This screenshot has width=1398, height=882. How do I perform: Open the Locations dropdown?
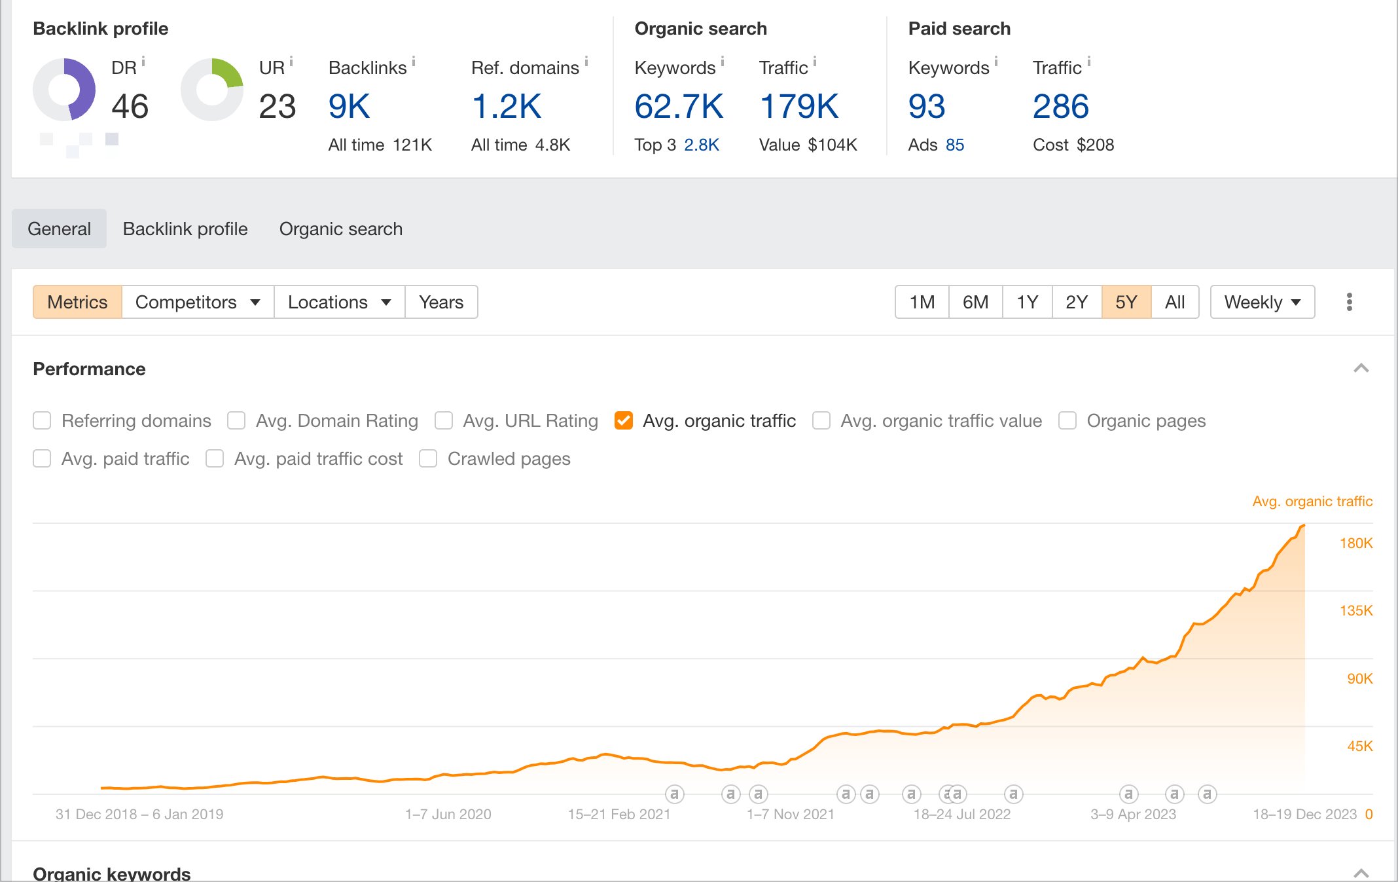pyautogui.click(x=339, y=302)
